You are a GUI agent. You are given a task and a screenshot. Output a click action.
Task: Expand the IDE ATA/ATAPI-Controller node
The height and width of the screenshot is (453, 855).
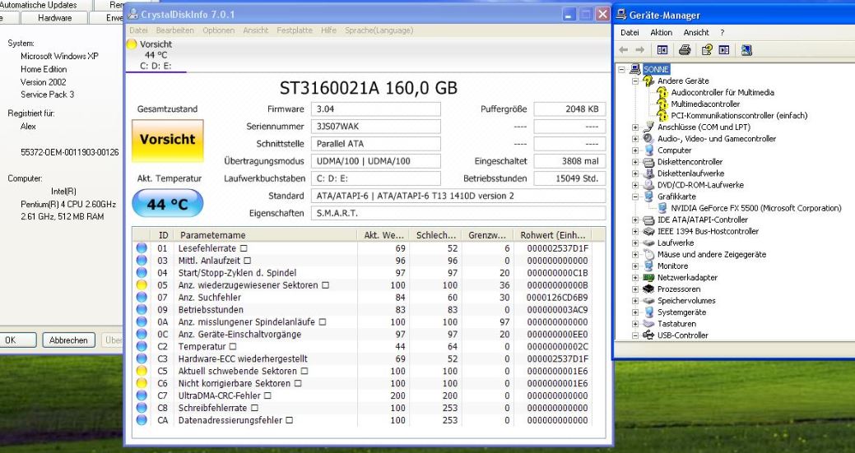(x=635, y=220)
